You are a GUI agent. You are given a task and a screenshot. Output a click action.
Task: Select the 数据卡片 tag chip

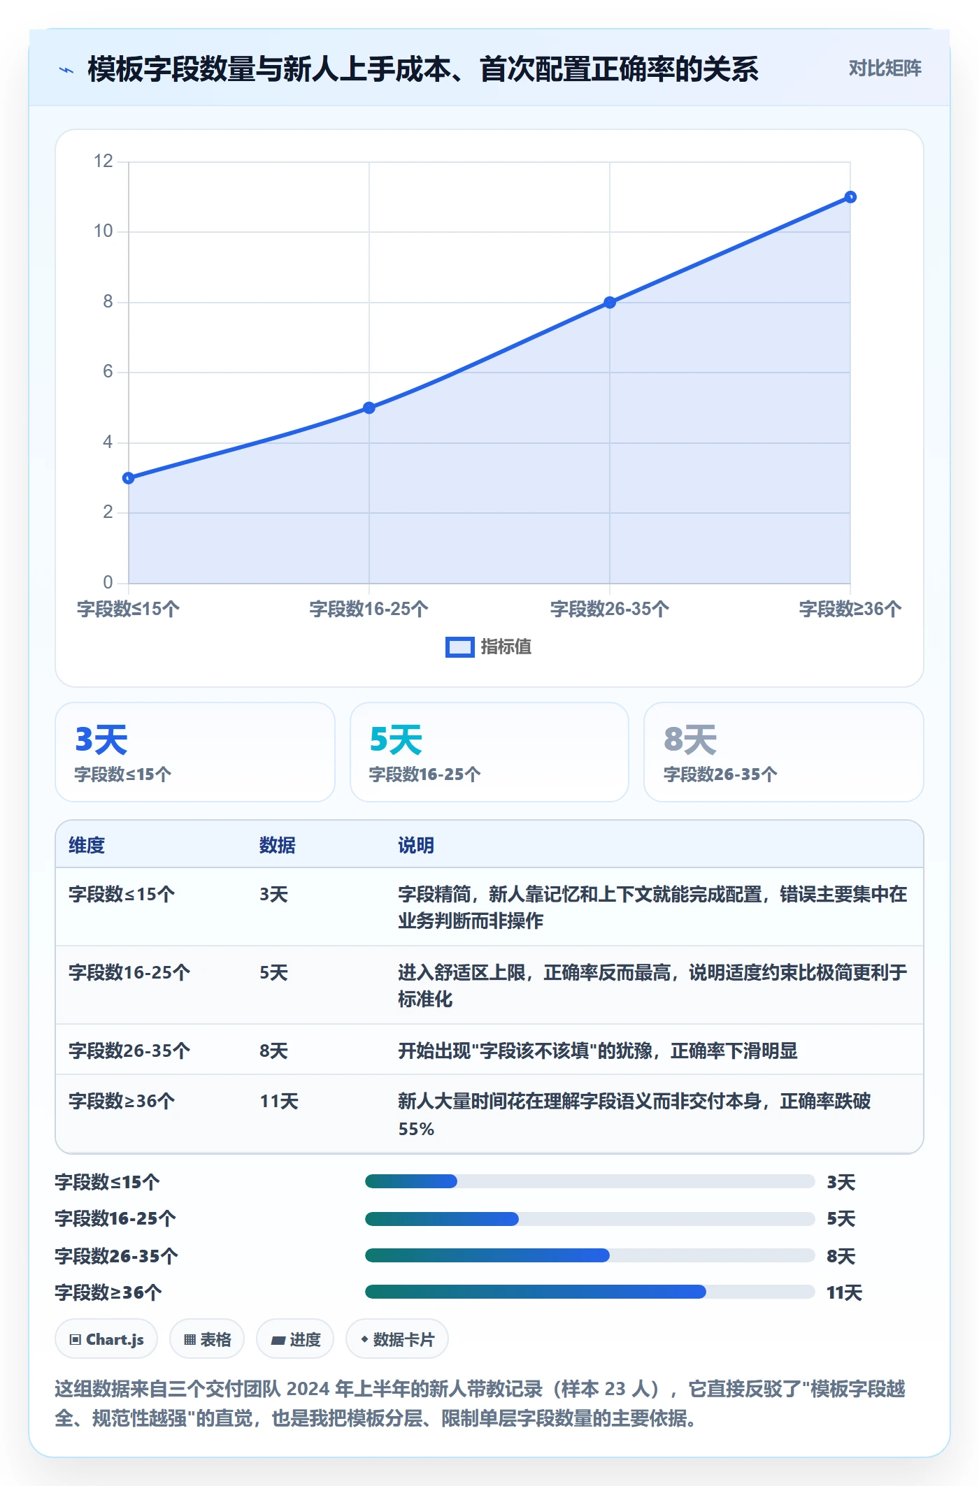point(397,1339)
